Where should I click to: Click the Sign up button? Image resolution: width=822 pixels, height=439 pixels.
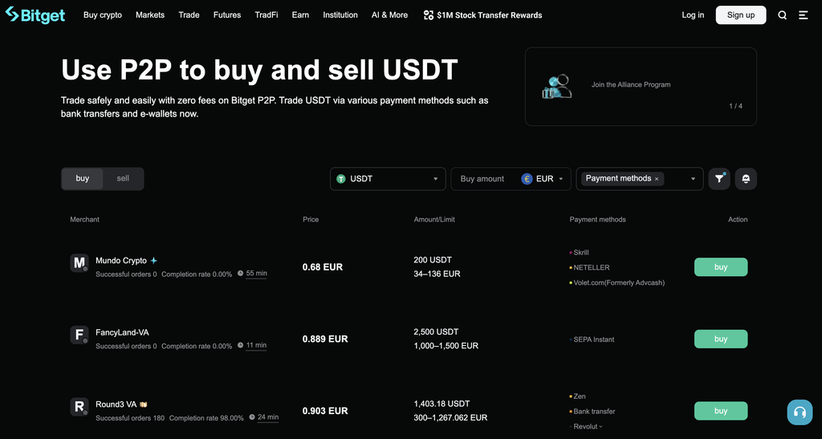pyautogui.click(x=741, y=15)
